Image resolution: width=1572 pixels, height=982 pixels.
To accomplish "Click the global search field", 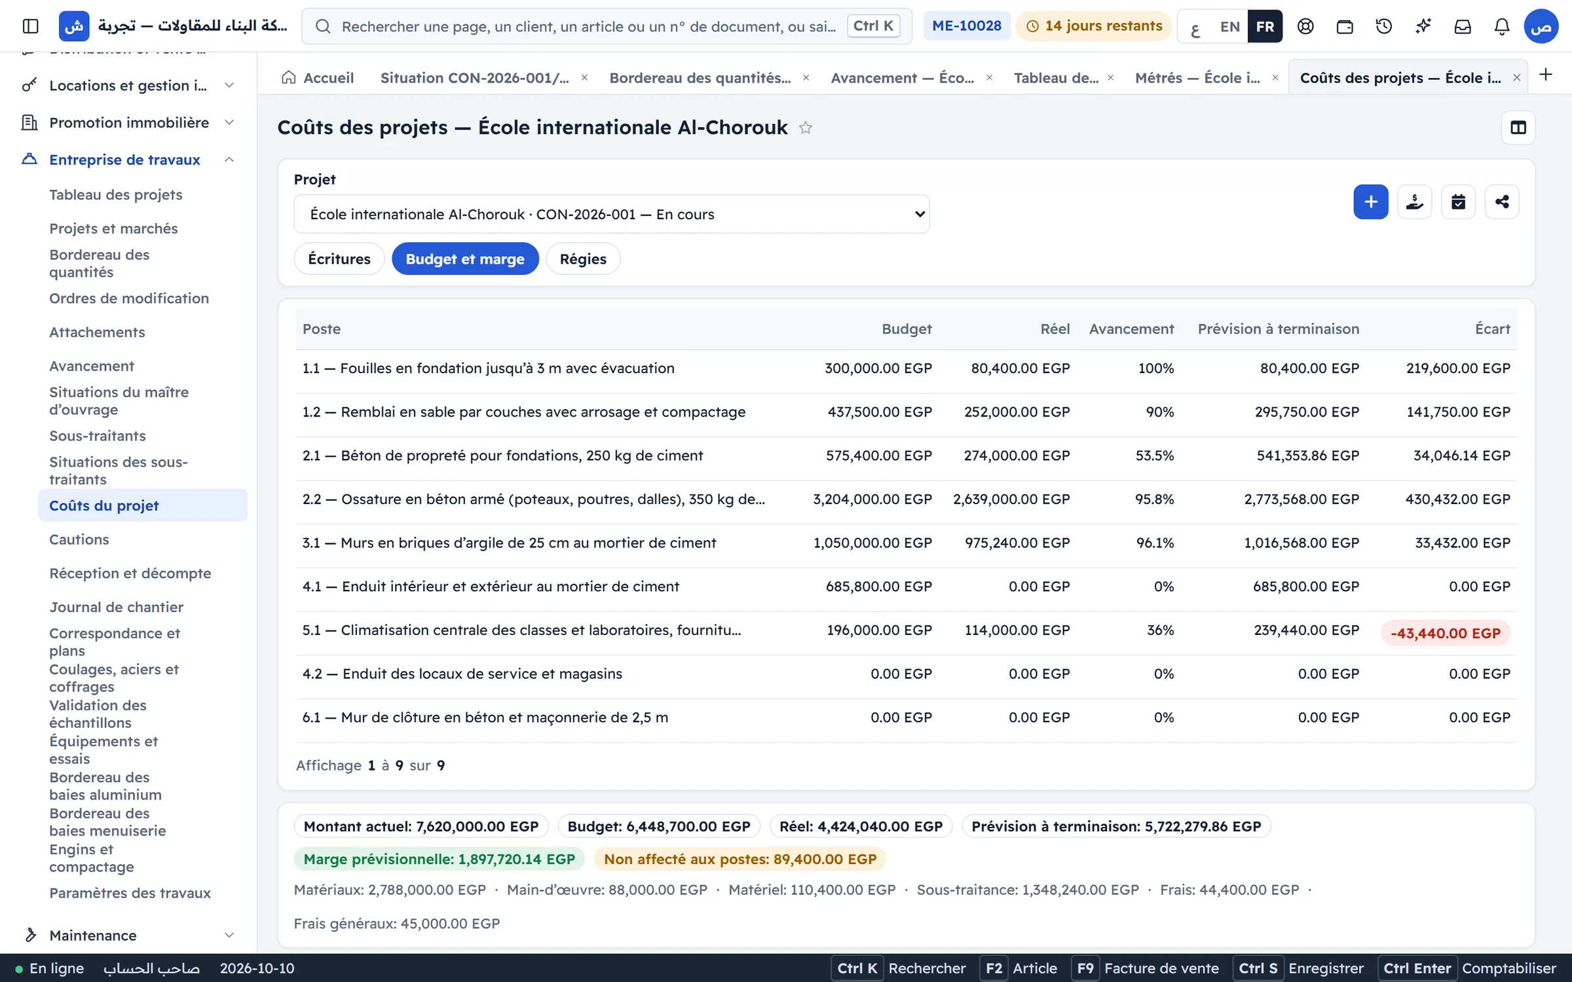I will [607, 26].
